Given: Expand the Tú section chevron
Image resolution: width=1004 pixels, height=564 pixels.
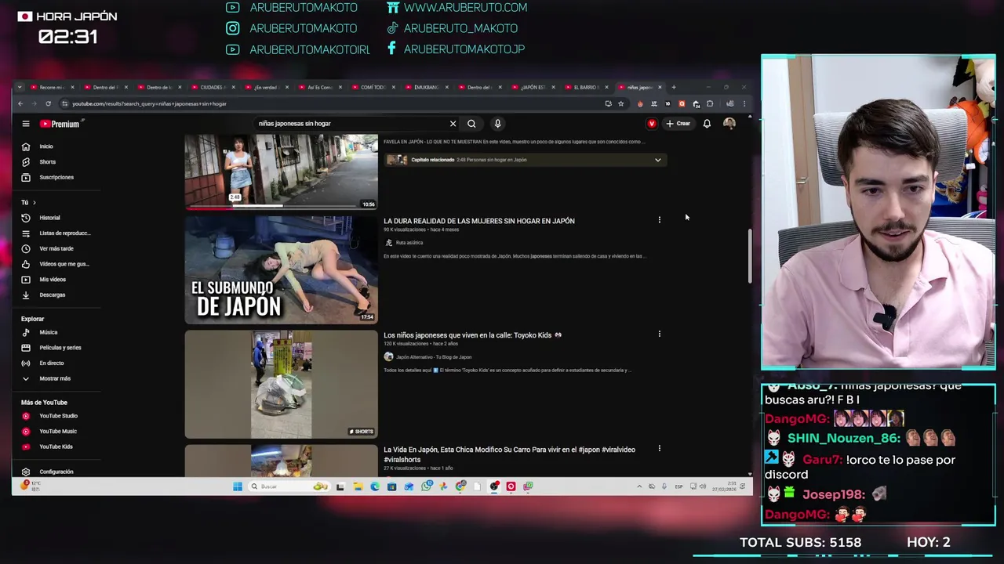Looking at the screenshot, I should (x=34, y=203).
